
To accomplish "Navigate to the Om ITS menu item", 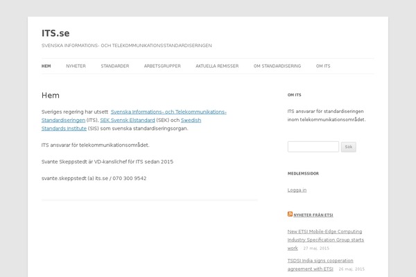I will 323,66.
